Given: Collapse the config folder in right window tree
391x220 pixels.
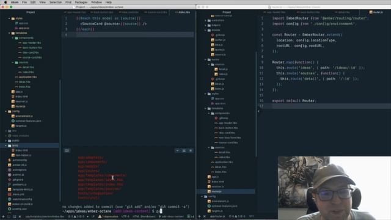Looking at the screenshot, I should (x=202, y=196).
